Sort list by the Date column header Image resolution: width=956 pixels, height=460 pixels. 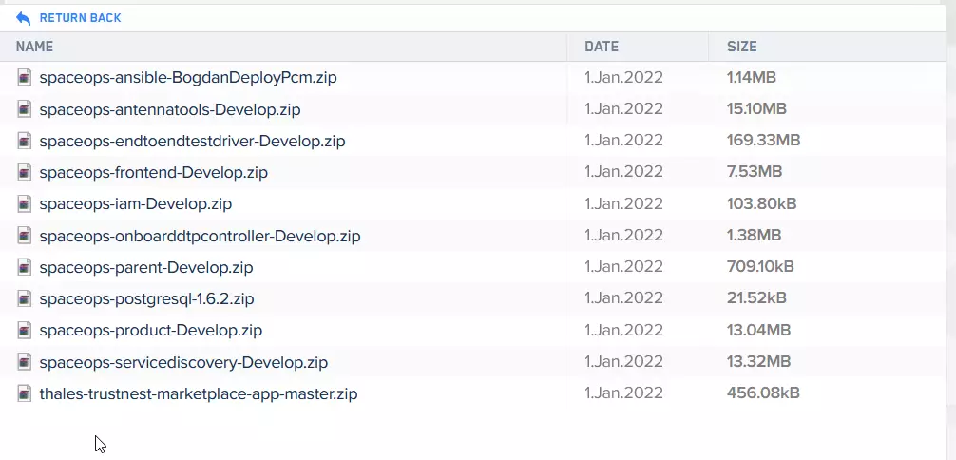click(x=601, y=47)
